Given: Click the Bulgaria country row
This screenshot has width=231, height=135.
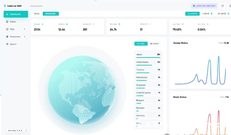Looking at the screenshot, I should click(148, 102).
